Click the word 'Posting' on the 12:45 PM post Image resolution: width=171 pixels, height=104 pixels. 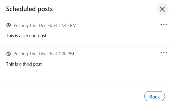pos(21,25)
